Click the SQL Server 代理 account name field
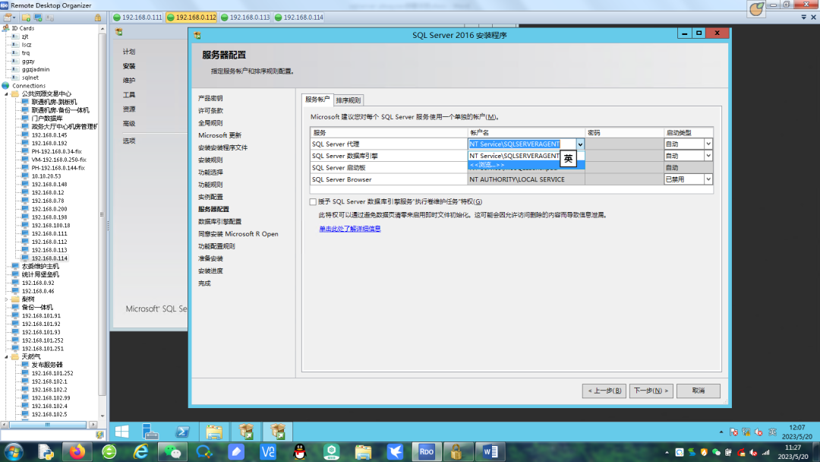Image resolution: width=820 pixels, height=462 pixels. [522, 144]
